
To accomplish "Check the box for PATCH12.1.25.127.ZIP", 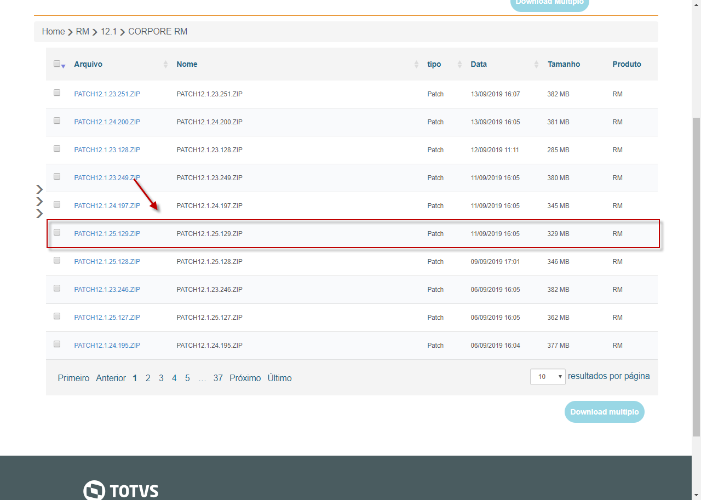I will 57,316.
